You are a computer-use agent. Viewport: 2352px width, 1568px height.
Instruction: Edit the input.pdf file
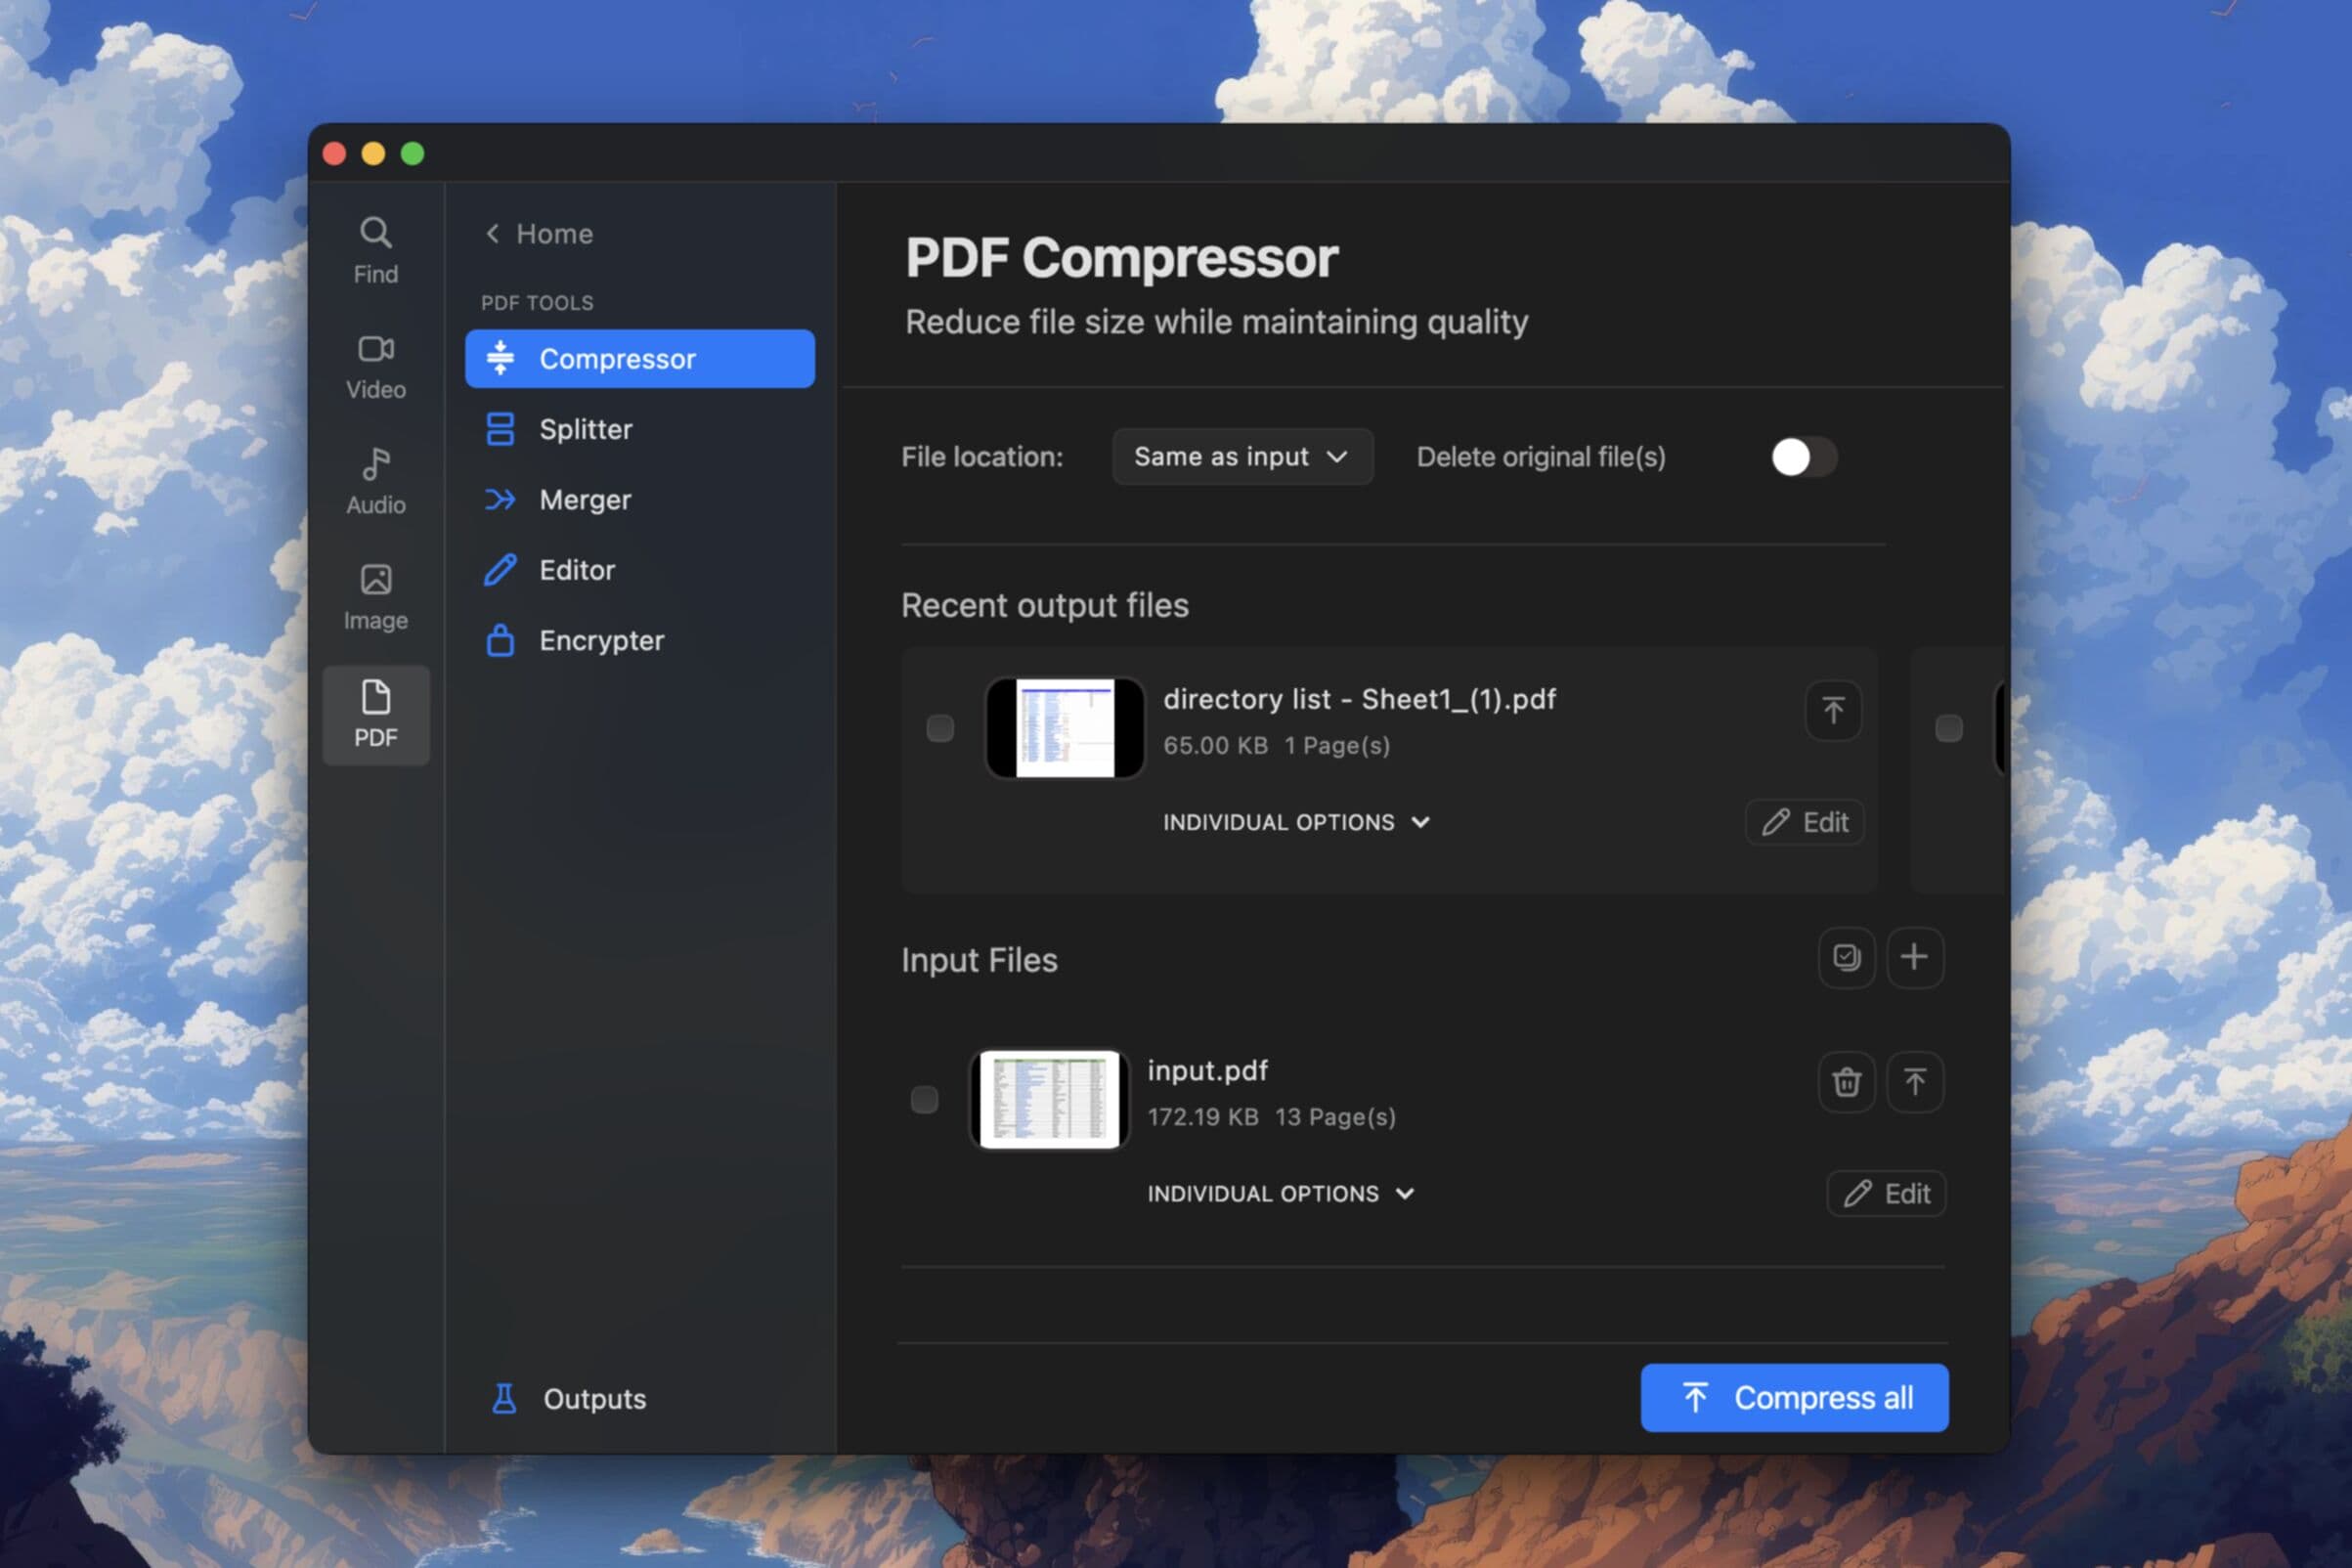pos(1886,1193)
